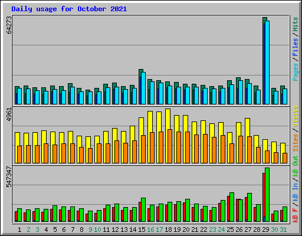302x236 pixels.
Task: Select the orange sites bar for day 18
Action: coord(170,146)
